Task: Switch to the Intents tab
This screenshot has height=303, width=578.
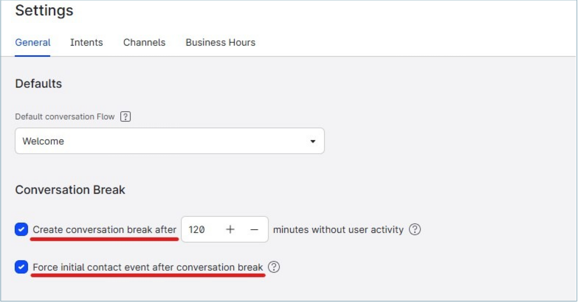Action: 86,42
